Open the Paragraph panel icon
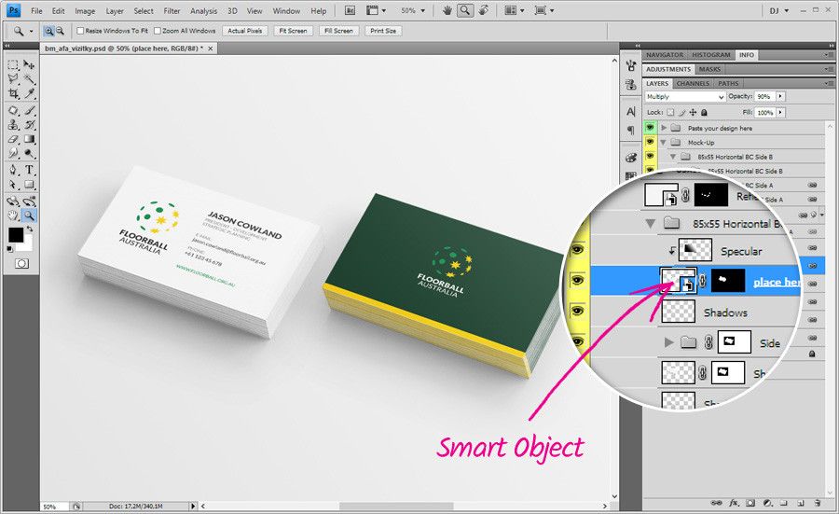 tap(631, 130)
